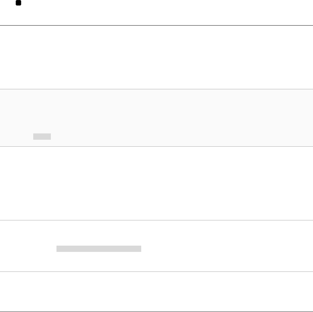Select the small gray placeholder block
This screenshot has height=312, width=313.
[42, 136]
